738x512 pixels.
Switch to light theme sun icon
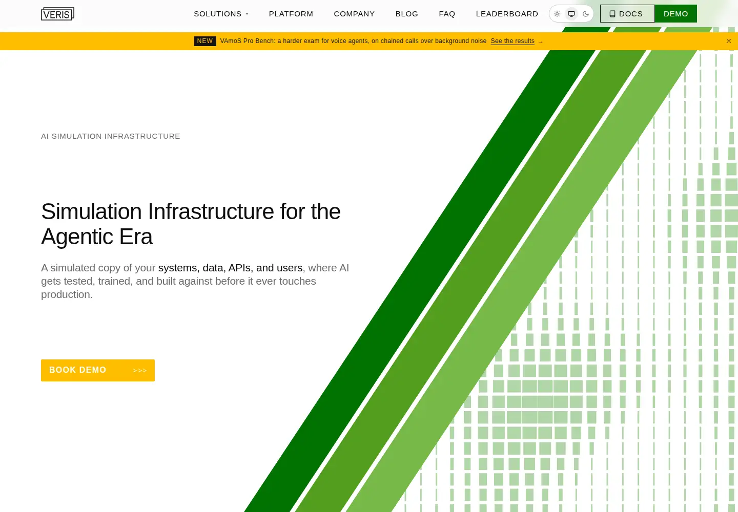pos(557,14)
